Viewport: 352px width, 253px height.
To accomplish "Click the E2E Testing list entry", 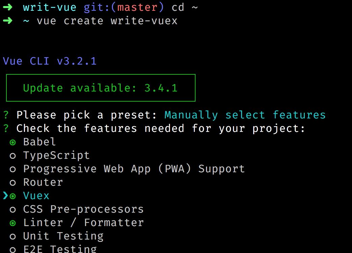I will click(x=60, y=249).
